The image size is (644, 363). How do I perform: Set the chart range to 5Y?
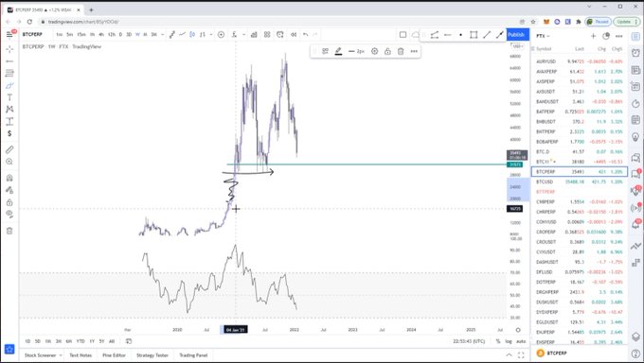click(x=101, y=341)
